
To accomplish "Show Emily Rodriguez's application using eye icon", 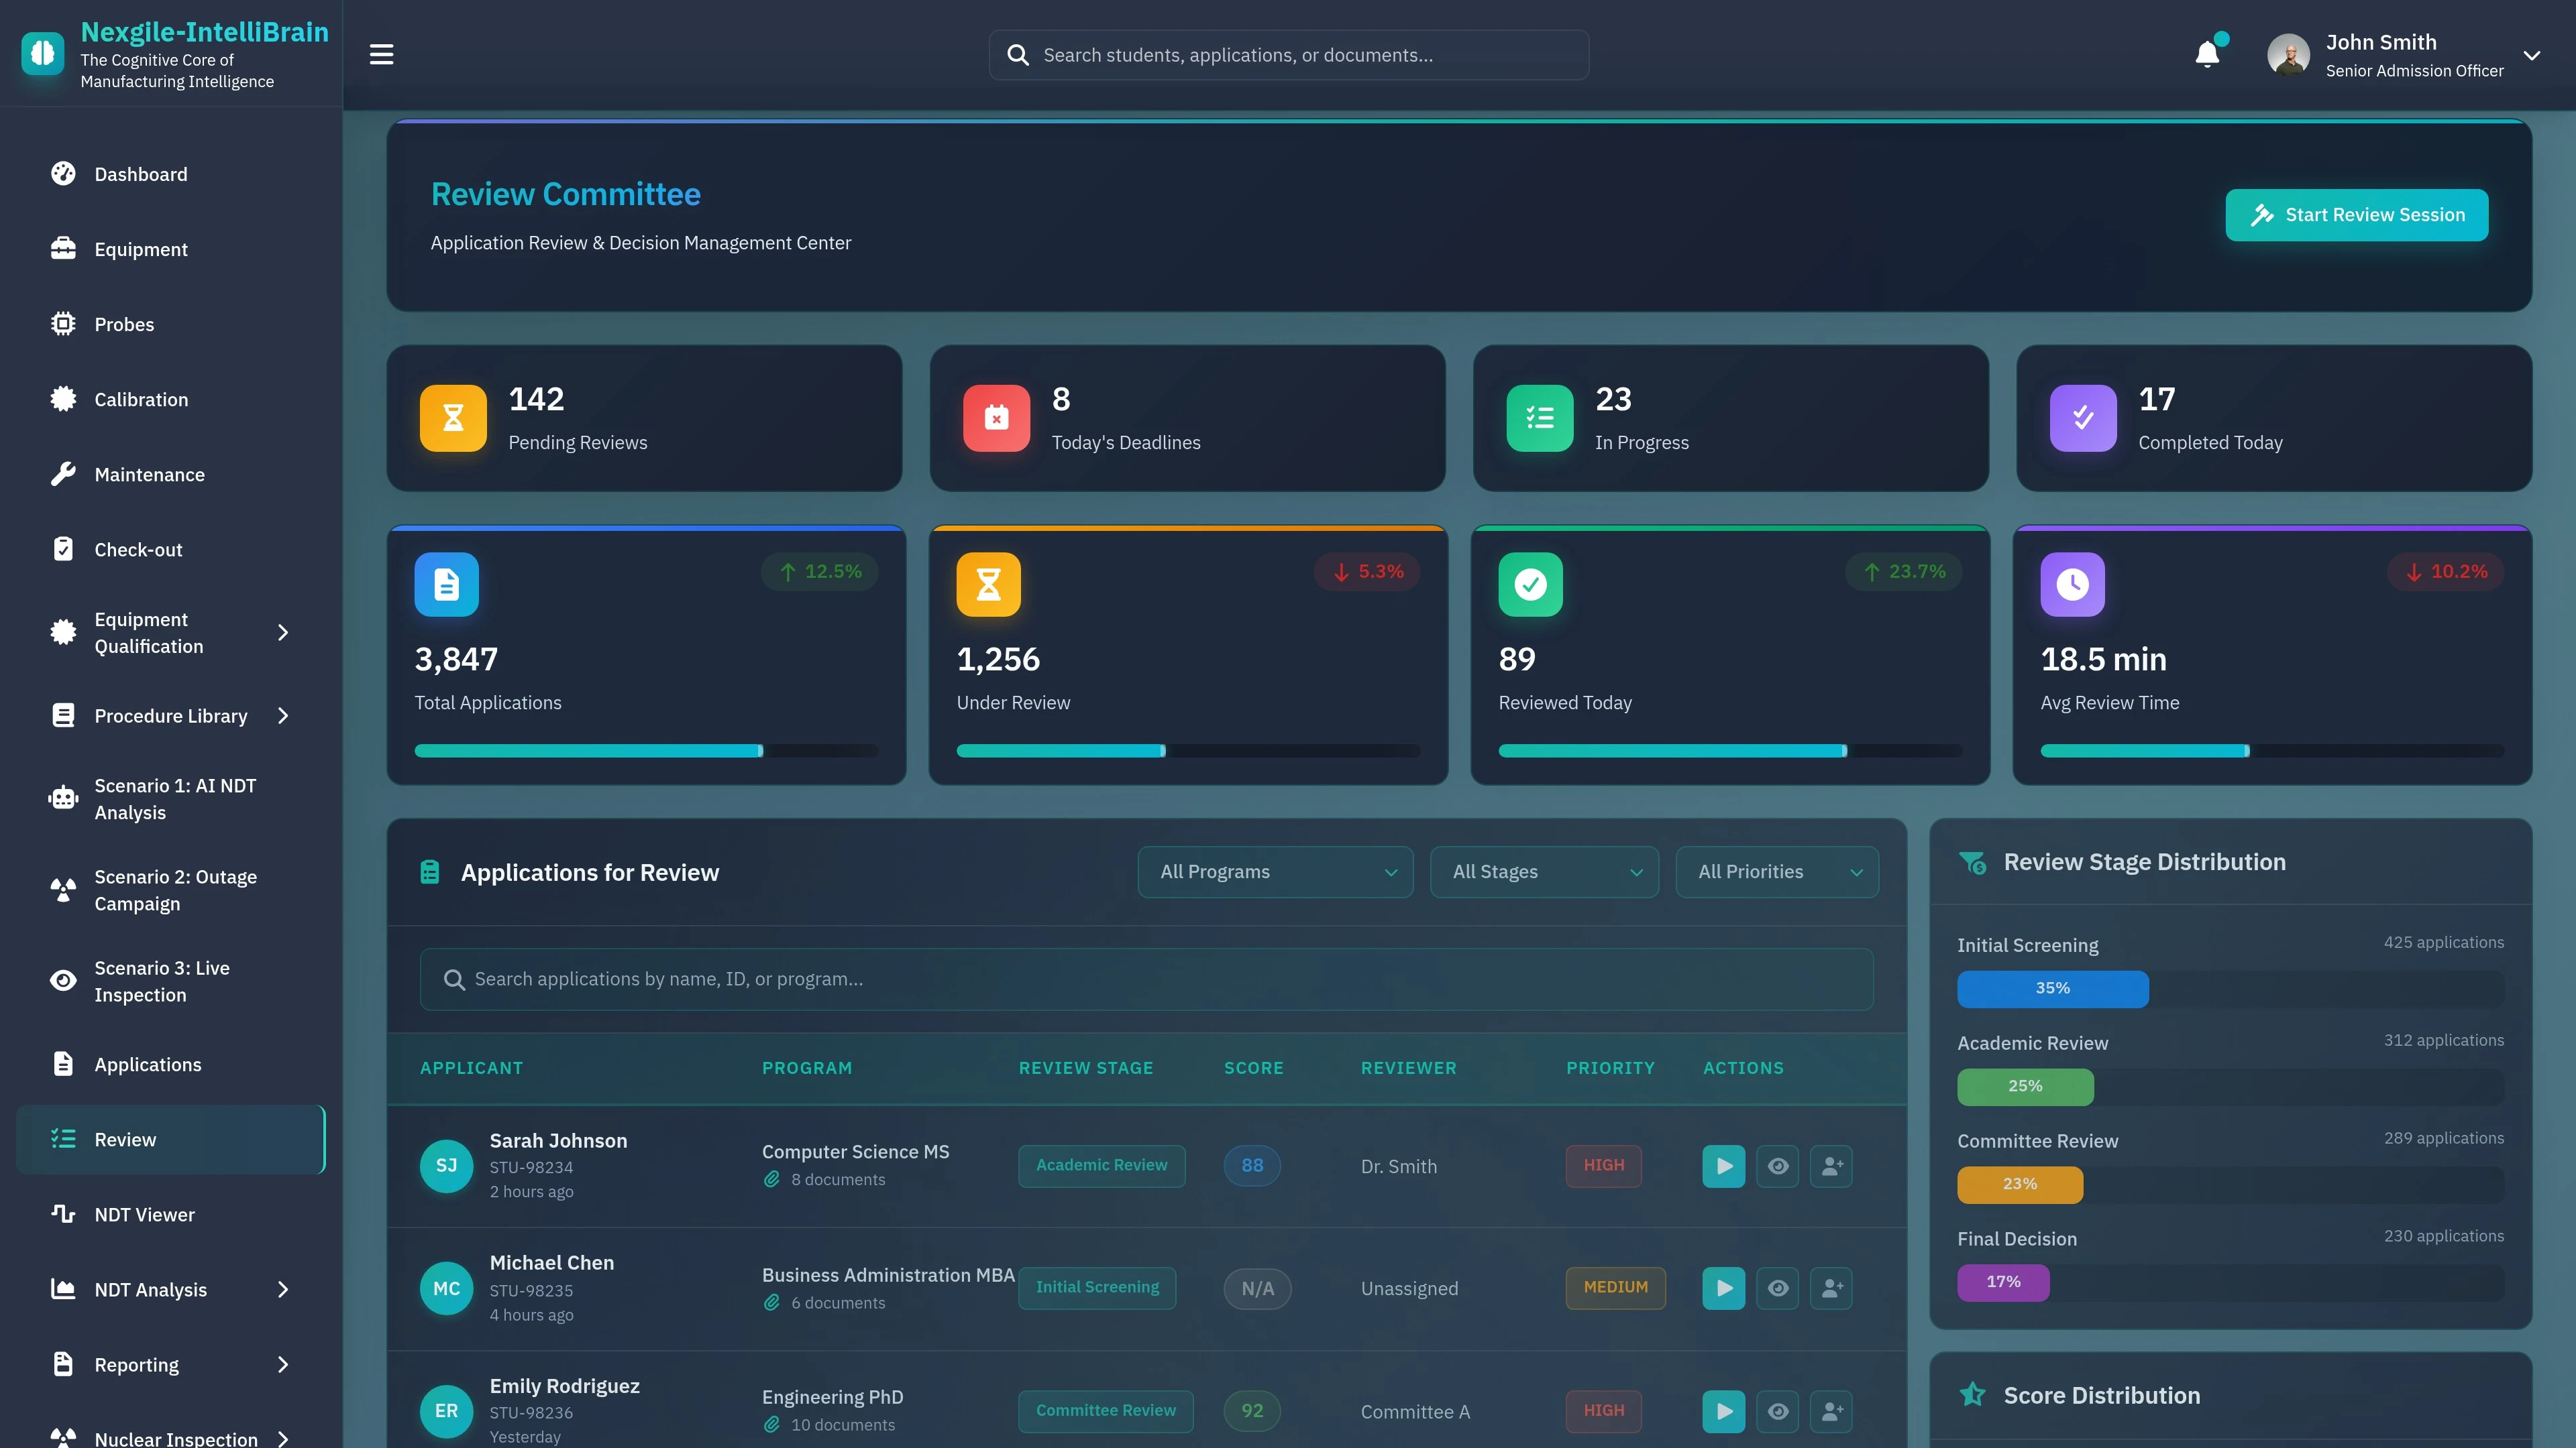I will (x=1778, y=1411).
